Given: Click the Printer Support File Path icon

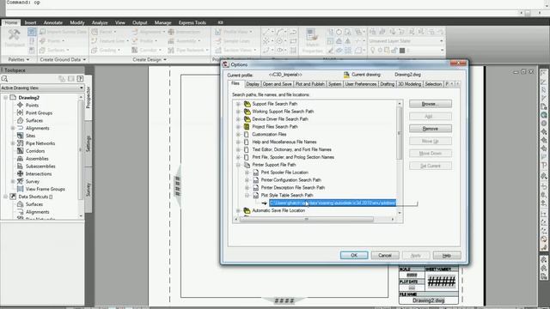Looking at the screenshot, I should pos(247,165).
